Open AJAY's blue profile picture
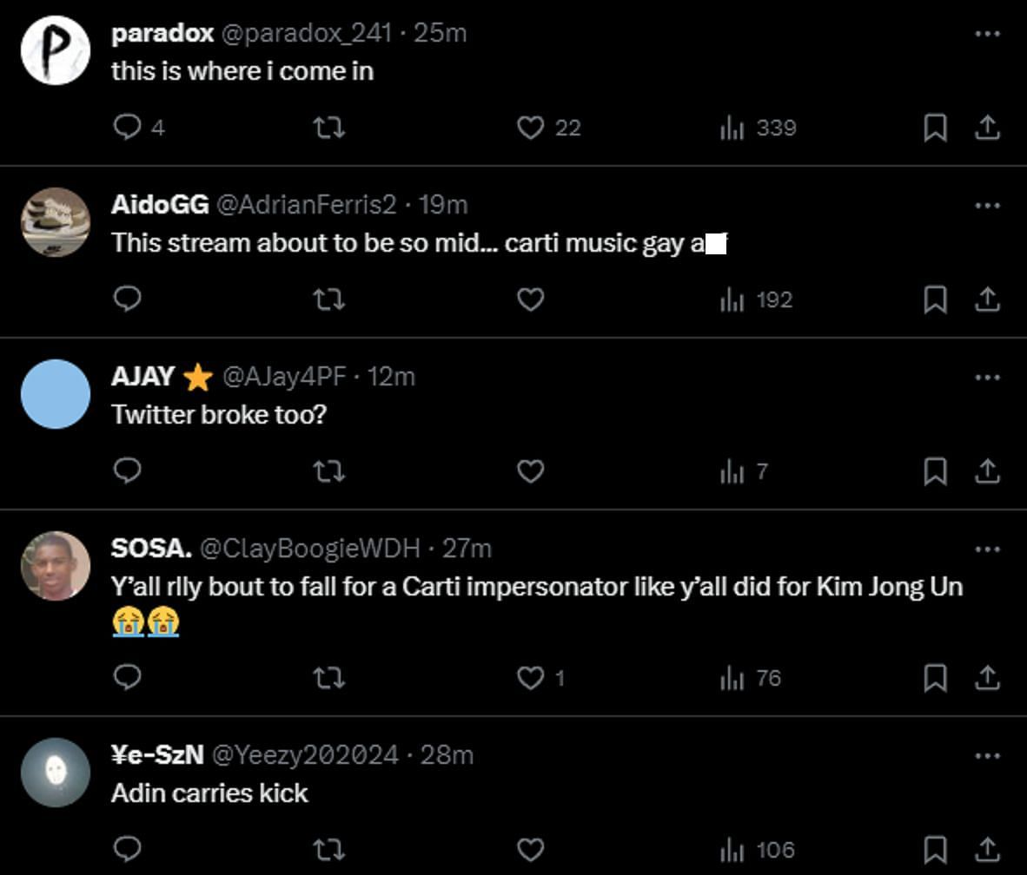 click(x=56, y=394)
